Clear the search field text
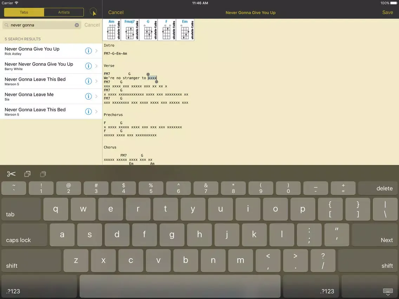Image resolution: width=399 pixels, height=299 pixels. point(77,25)
